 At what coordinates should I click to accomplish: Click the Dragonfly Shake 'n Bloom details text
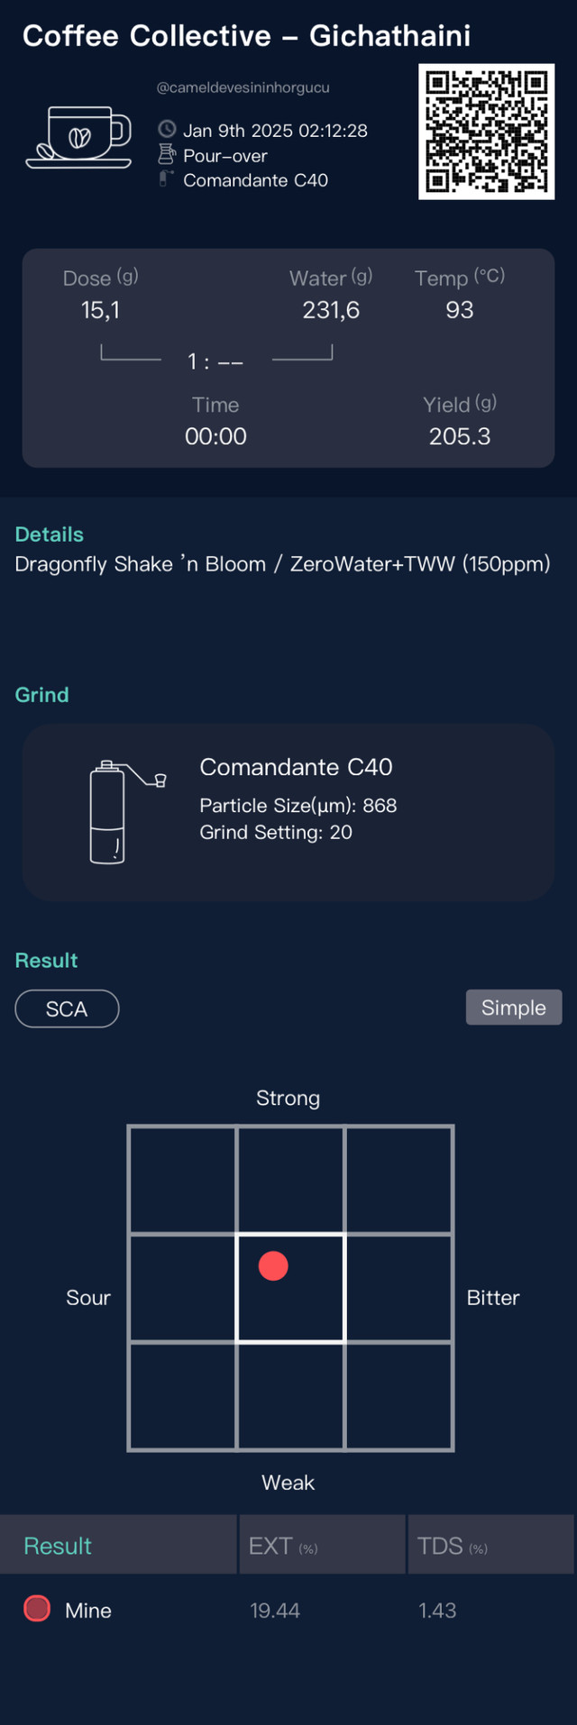tap(282, 564)
